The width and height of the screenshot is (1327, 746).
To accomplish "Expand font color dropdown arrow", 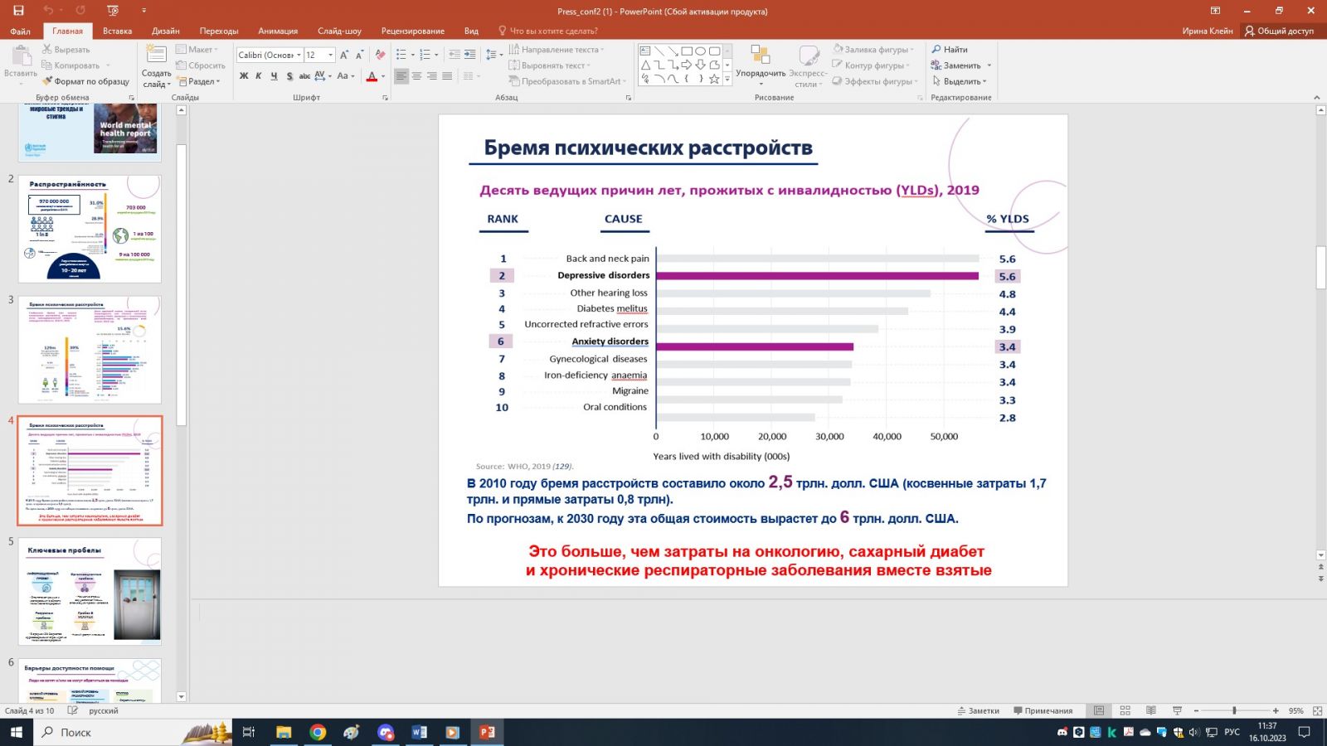I will [x=382, y=76].
